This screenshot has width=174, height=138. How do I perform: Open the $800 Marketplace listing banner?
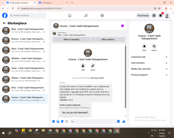pos(89,34)
